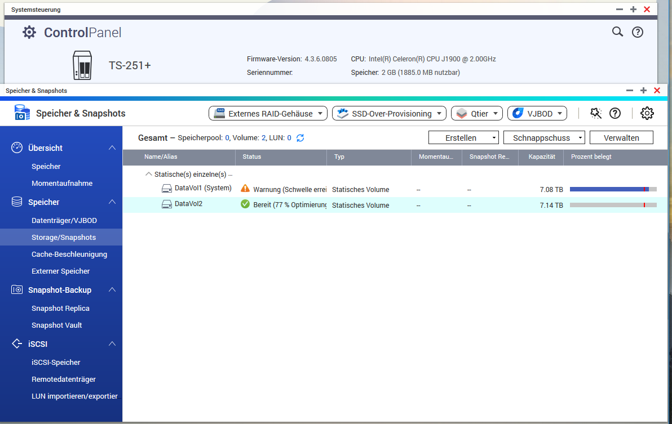Sort by Kapazität column header
This screenshot has width=672, height=424.
(x=541, y=157)
